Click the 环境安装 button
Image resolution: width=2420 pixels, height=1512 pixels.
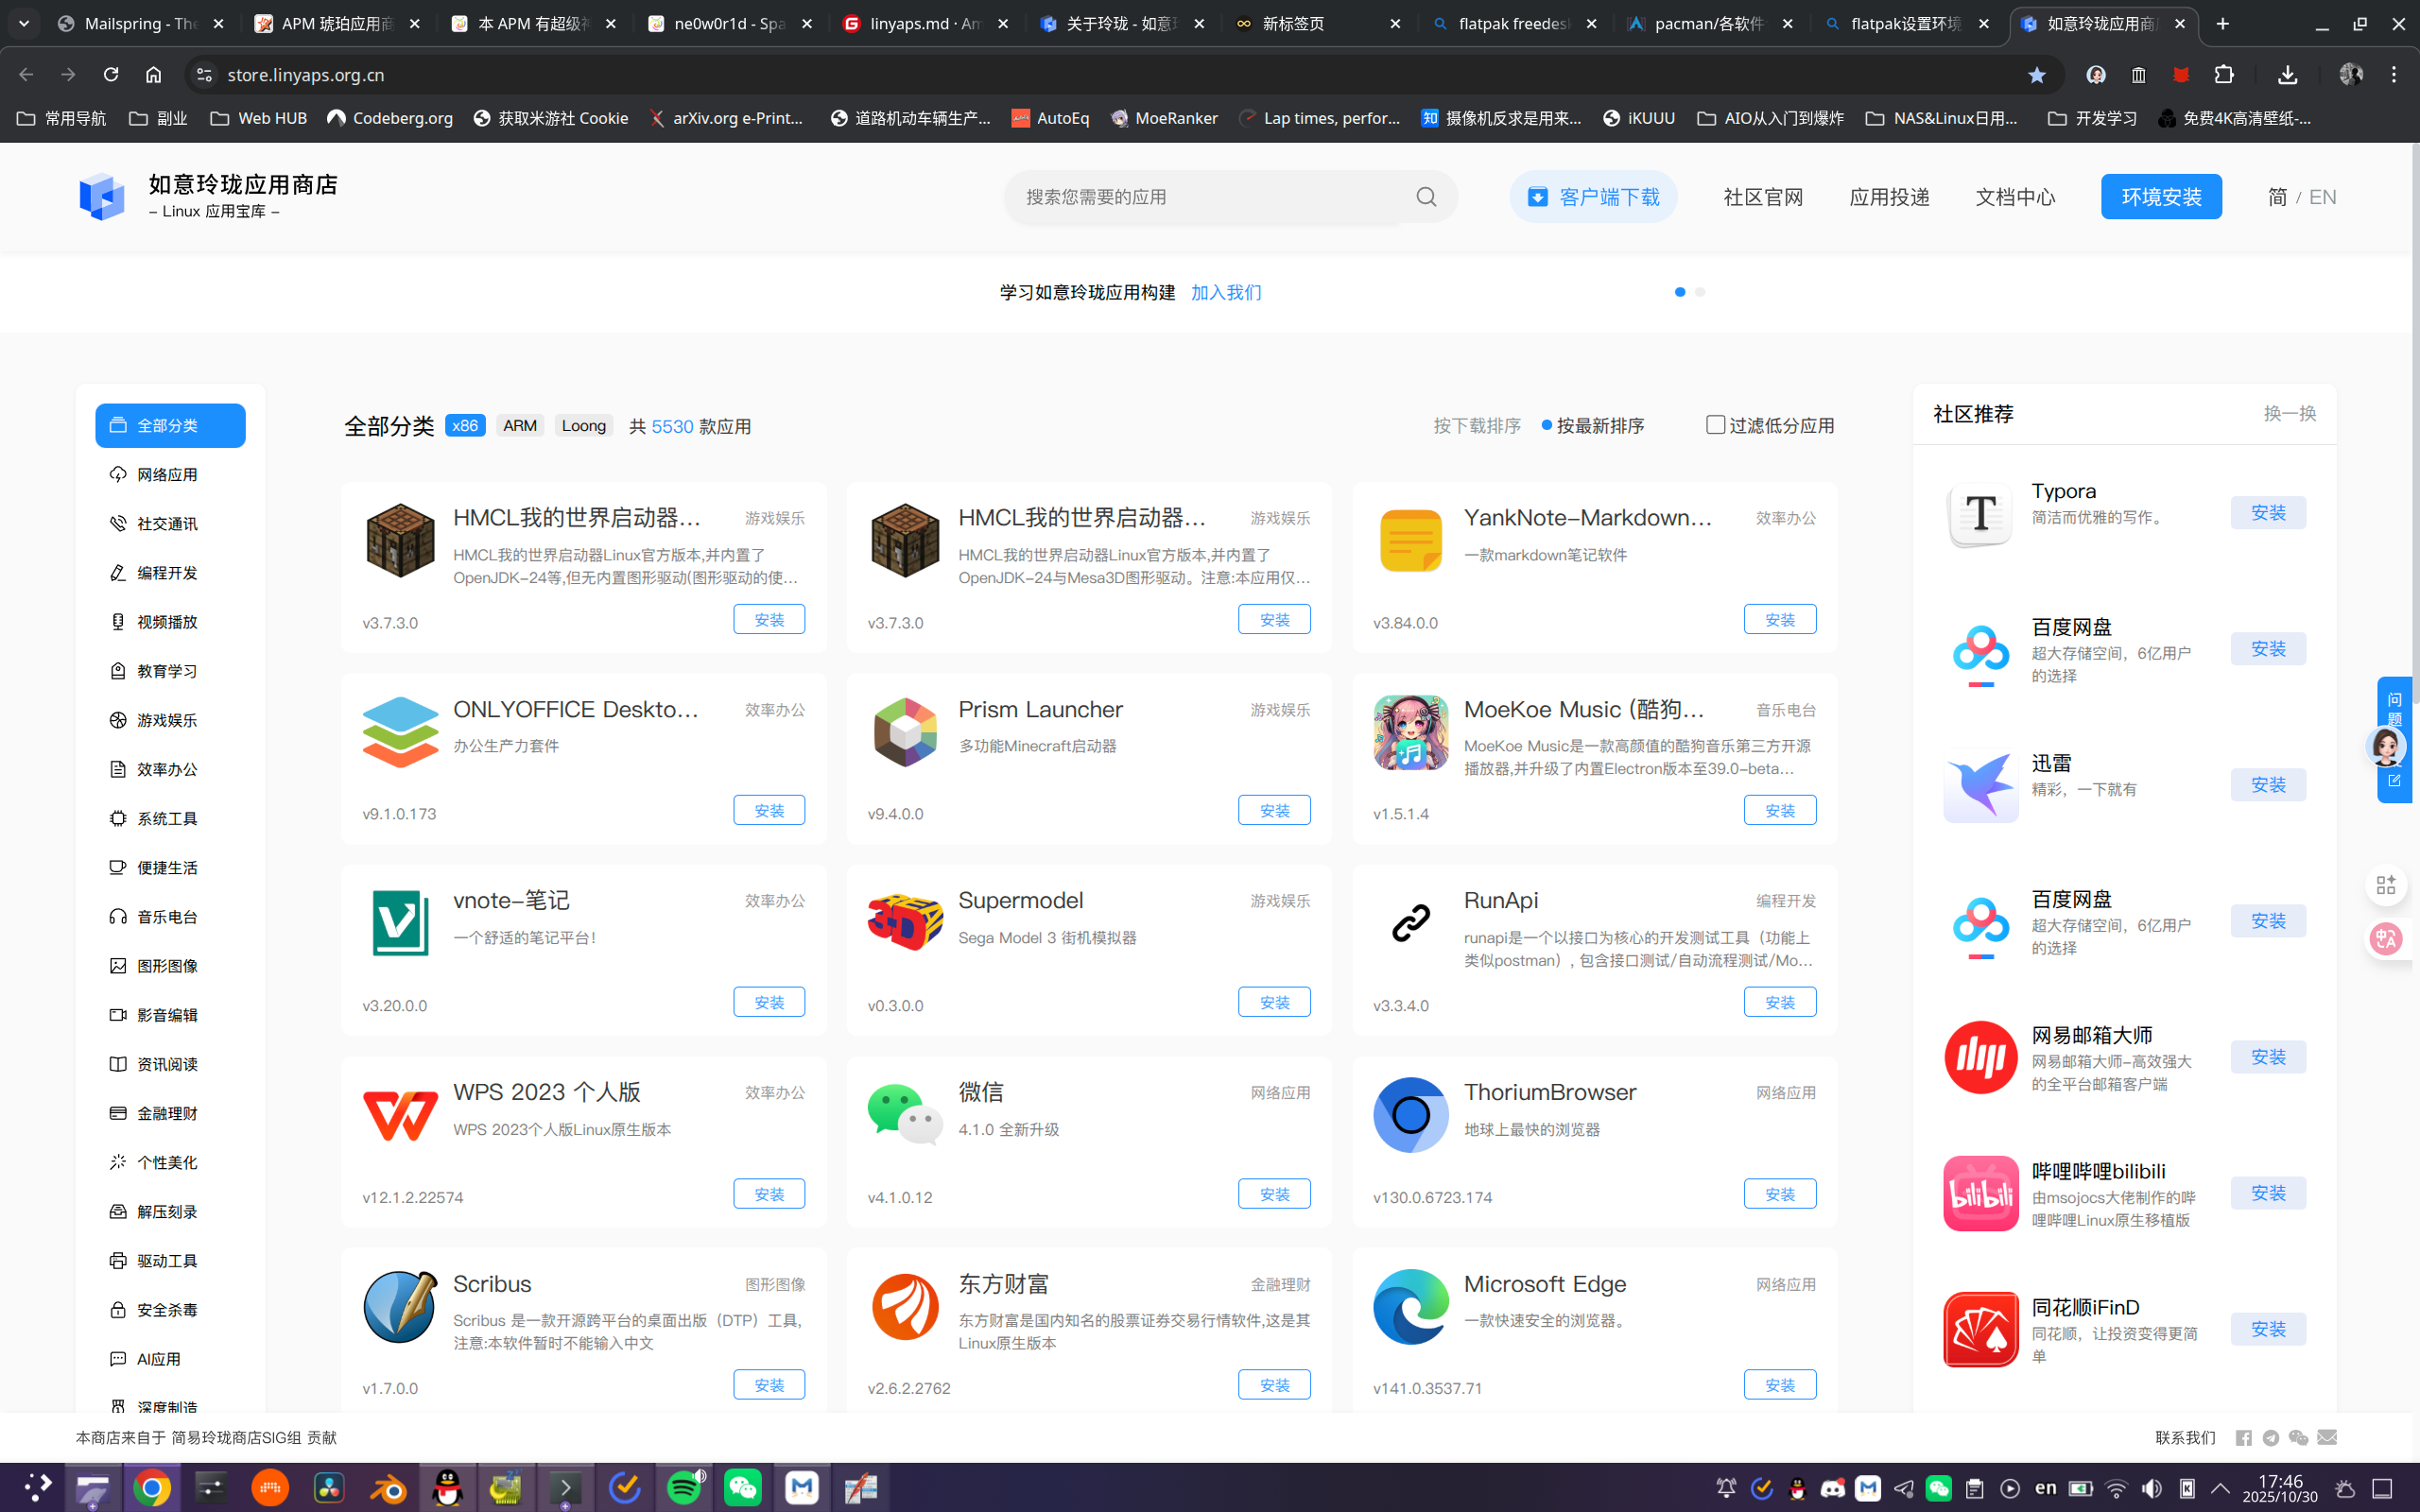pos(2161,197)
